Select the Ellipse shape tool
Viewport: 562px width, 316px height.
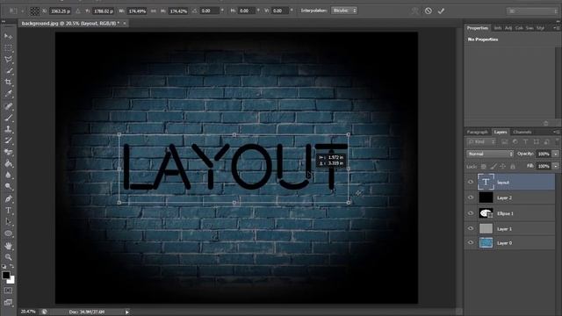pos(8,233)
